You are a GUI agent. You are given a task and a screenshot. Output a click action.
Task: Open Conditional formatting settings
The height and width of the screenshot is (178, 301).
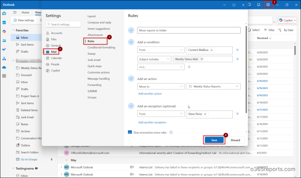102,47
